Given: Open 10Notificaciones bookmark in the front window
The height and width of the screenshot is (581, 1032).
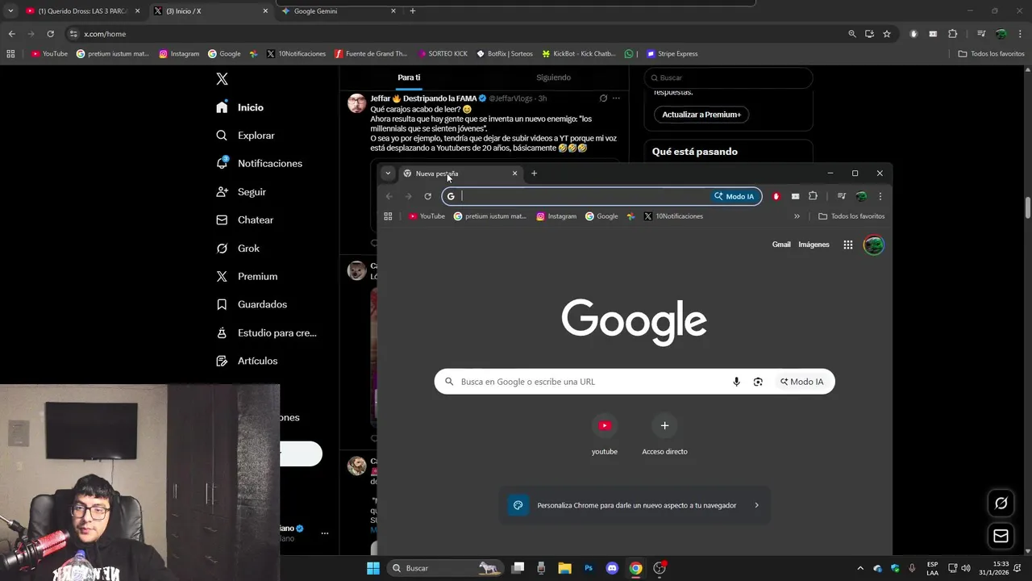Looking at the screenshot, I should pos(673,216).
